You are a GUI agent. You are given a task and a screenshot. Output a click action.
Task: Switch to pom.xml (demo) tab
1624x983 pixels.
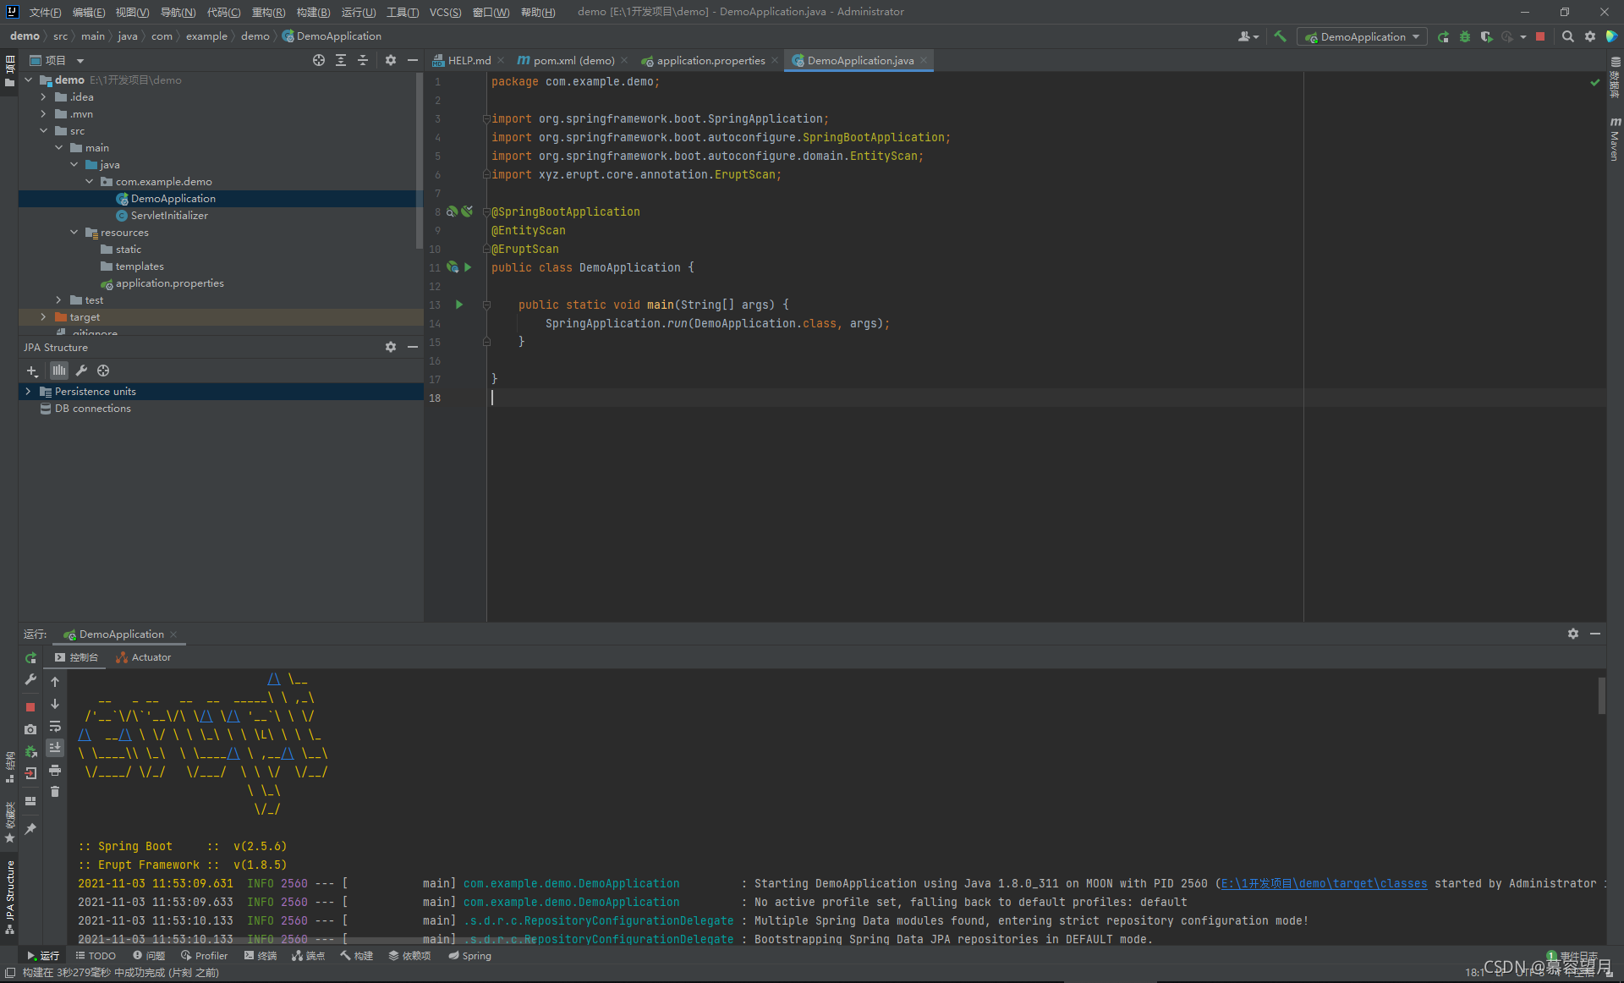[x=573, y=60]
